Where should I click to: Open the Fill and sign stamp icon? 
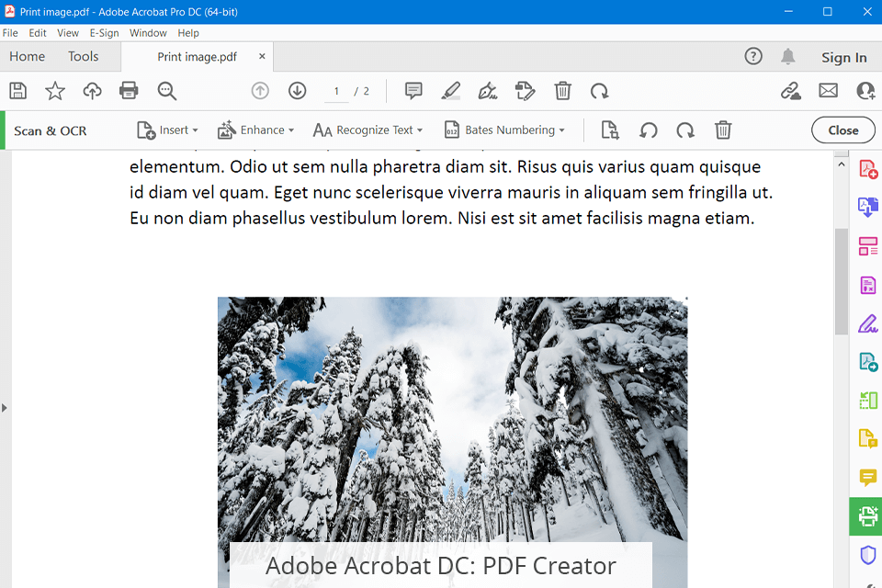click(x=525, y=91)
